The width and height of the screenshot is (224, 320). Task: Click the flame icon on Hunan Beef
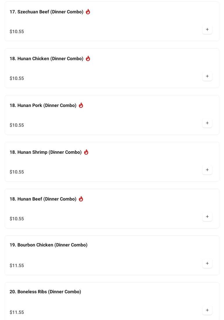pos(81,199)
